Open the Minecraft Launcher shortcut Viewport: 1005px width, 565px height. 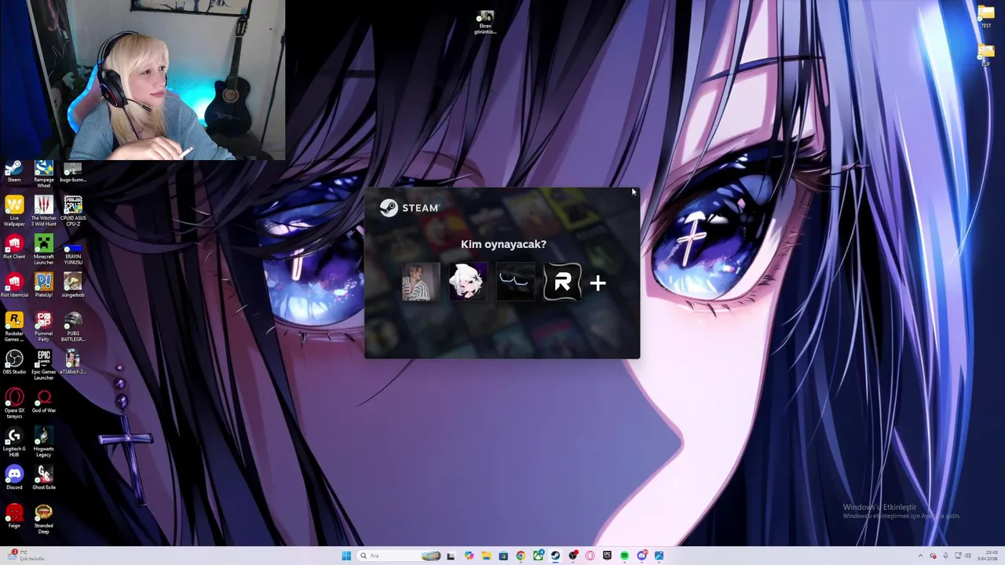pyautogui.click(x=44, y=250)
